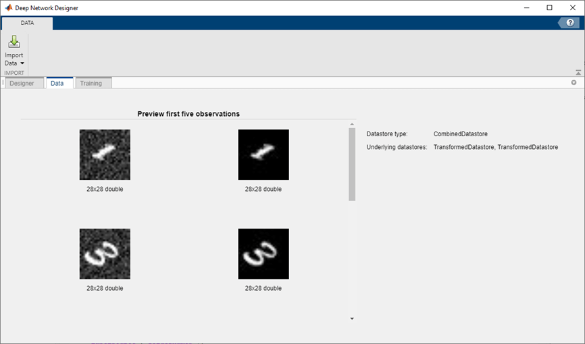Expand the Import Data dropdown arrow
Image resolution: width=585 pixels, height=344 pixels.
click(22, 63)
